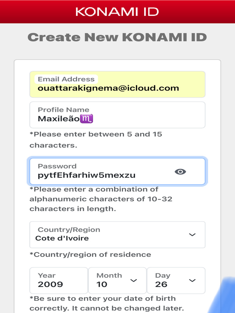Click the "Create New KONAMI ID" heading
Viewport: 235px width, 313px height.
pyautogui.click(x=117, y=37)
